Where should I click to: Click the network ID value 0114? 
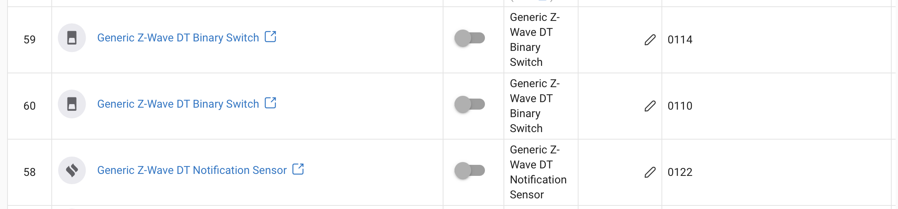tap(680, 40)
